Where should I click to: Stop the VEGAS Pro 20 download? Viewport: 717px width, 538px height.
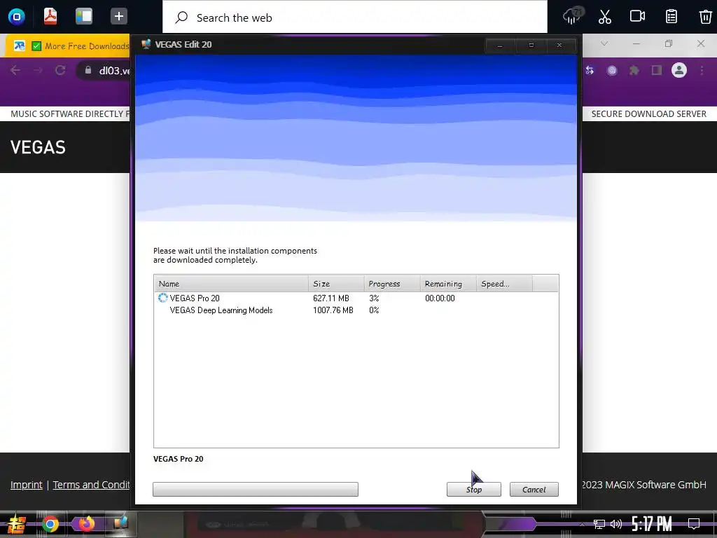click(474, 489)
